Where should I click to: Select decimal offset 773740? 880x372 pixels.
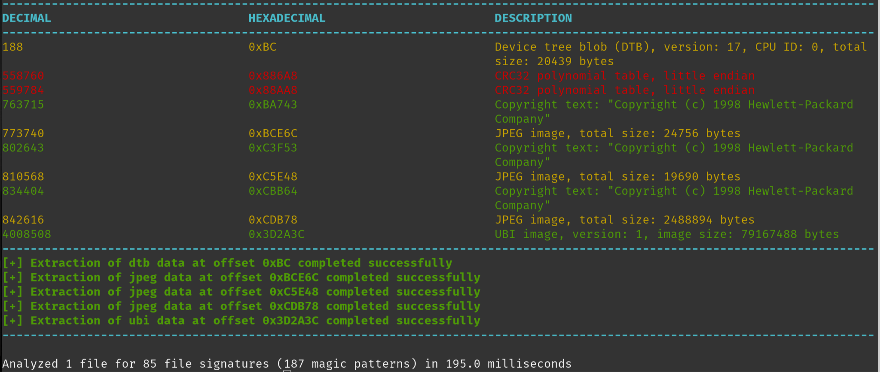point(23,133)
